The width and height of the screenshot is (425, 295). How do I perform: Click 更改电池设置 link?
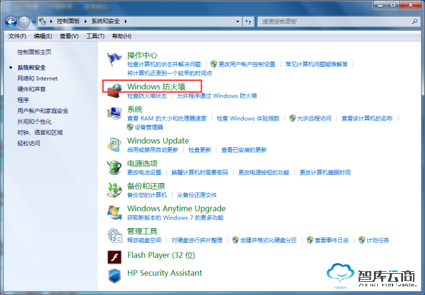144,172
